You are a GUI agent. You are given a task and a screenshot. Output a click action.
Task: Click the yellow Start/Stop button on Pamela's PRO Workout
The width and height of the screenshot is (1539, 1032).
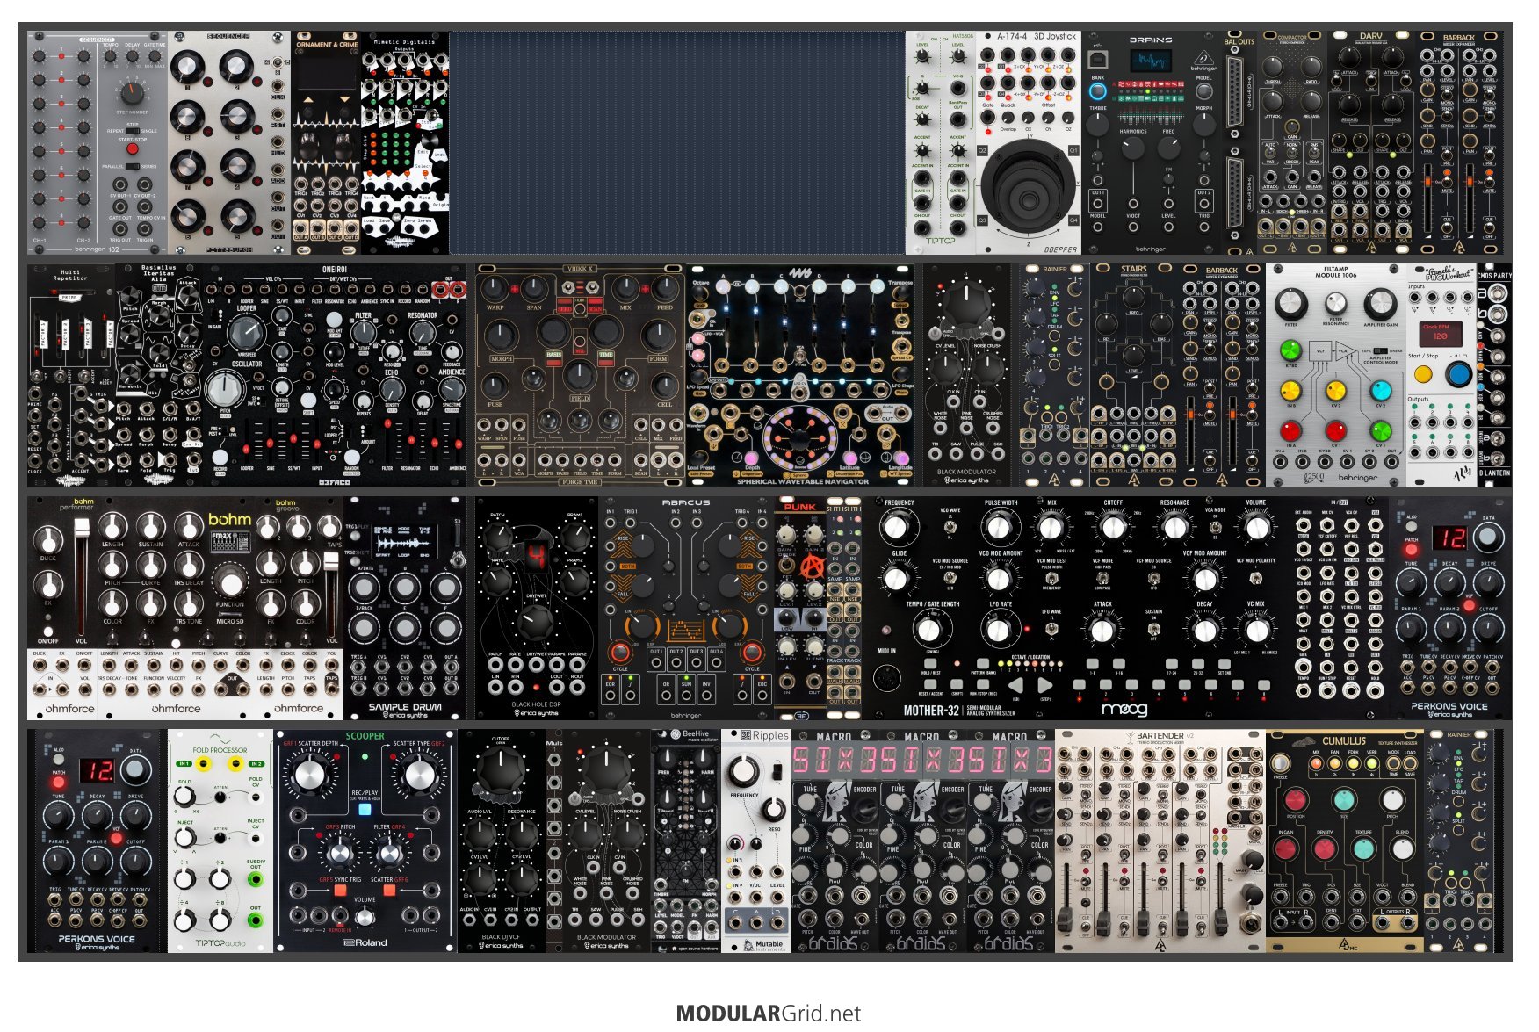(x=1423, y=374)
